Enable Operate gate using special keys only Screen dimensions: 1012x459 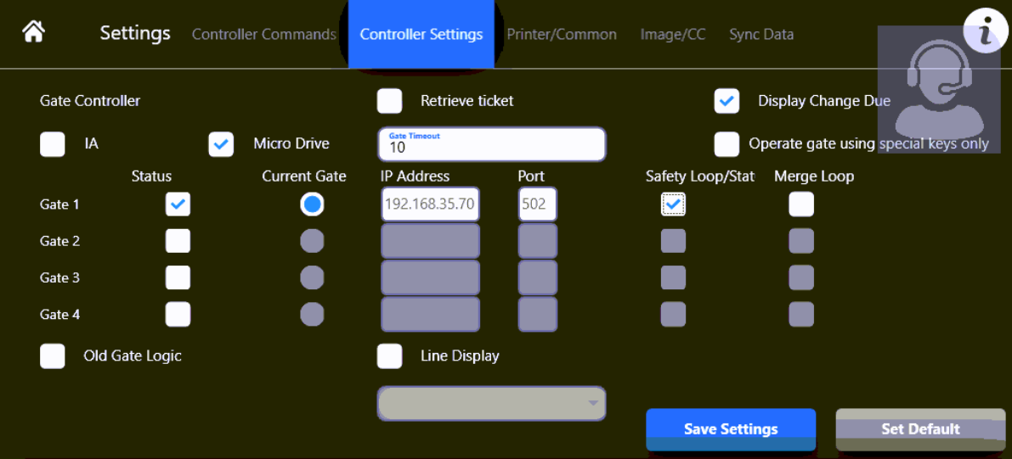click(726, 144)
